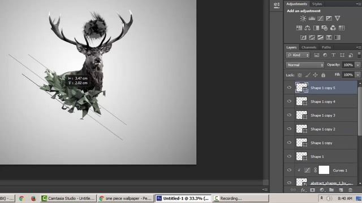Screen dimensions: 362x203
Task: Switch to the Channels tab
Action: click(309, 47)
